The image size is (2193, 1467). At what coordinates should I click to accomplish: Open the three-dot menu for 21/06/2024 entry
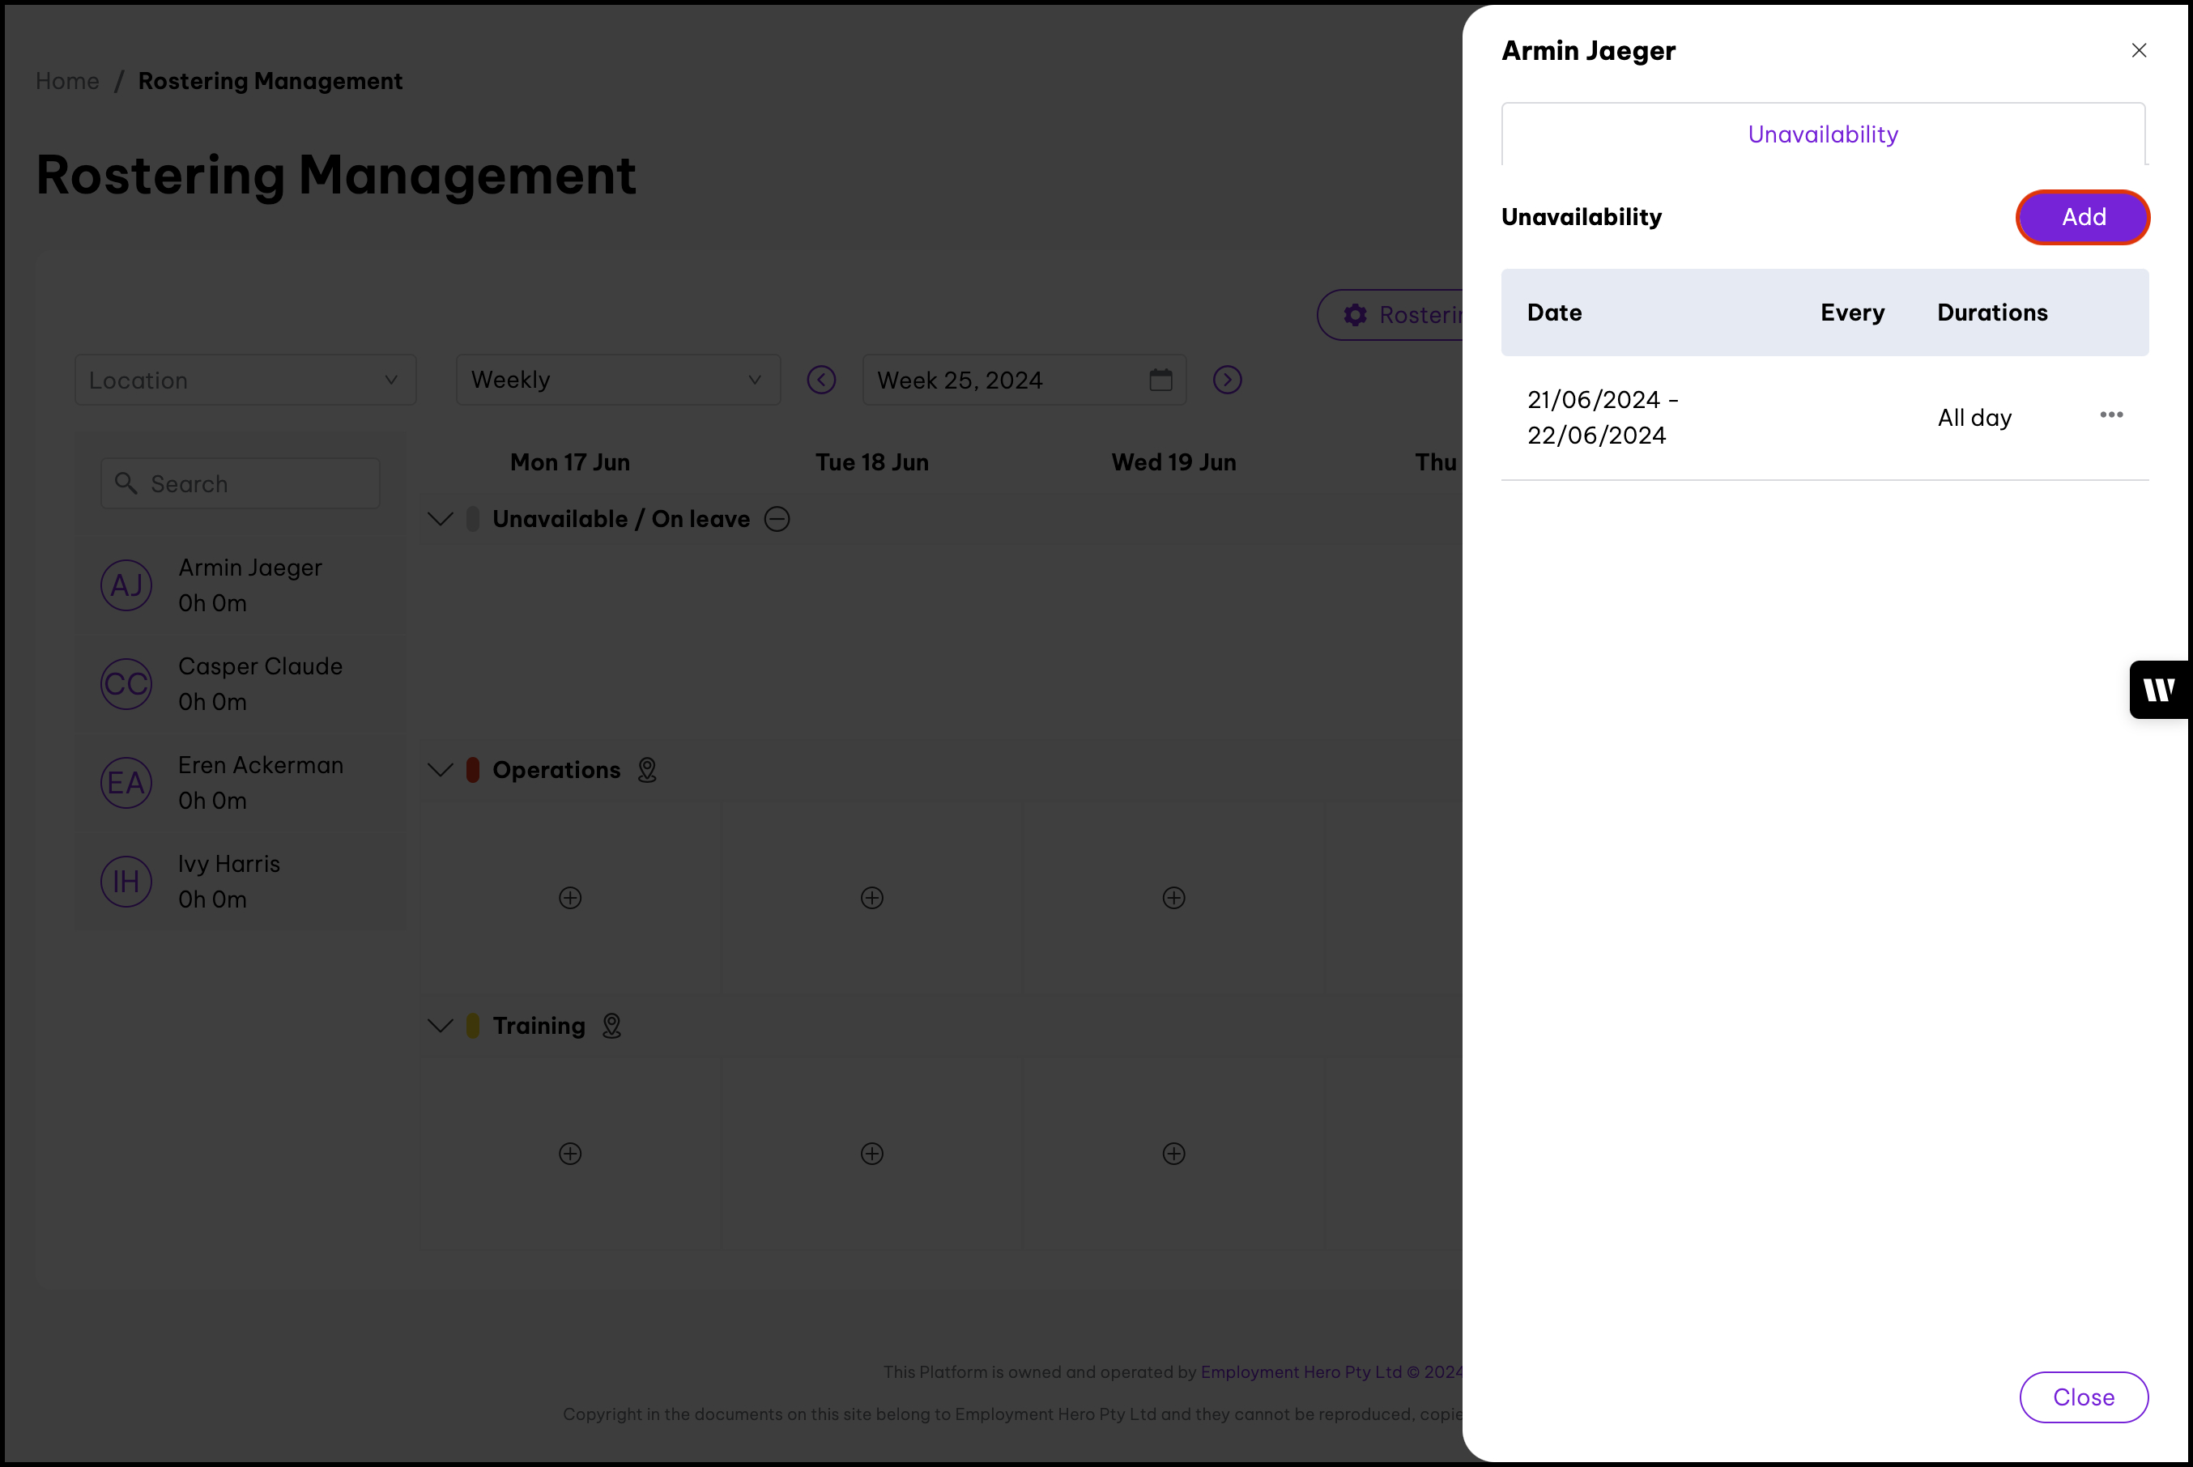pos(2110,415)
